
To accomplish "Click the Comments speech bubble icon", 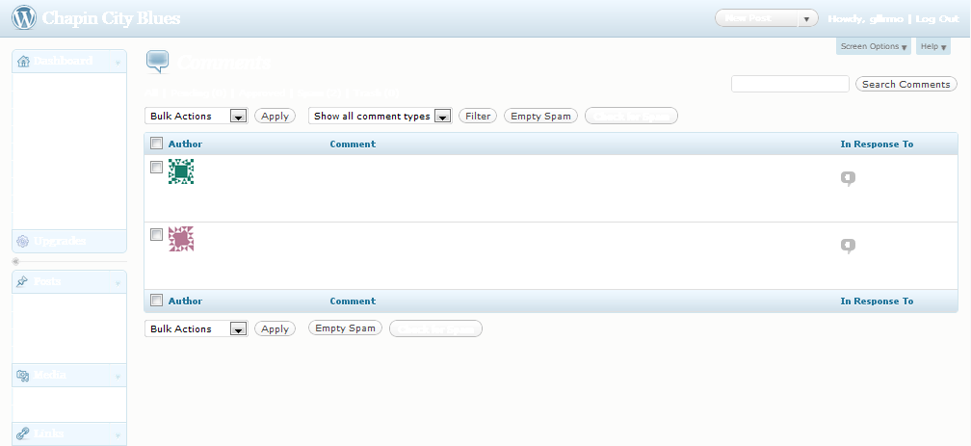I will click(x=157, y=62).
